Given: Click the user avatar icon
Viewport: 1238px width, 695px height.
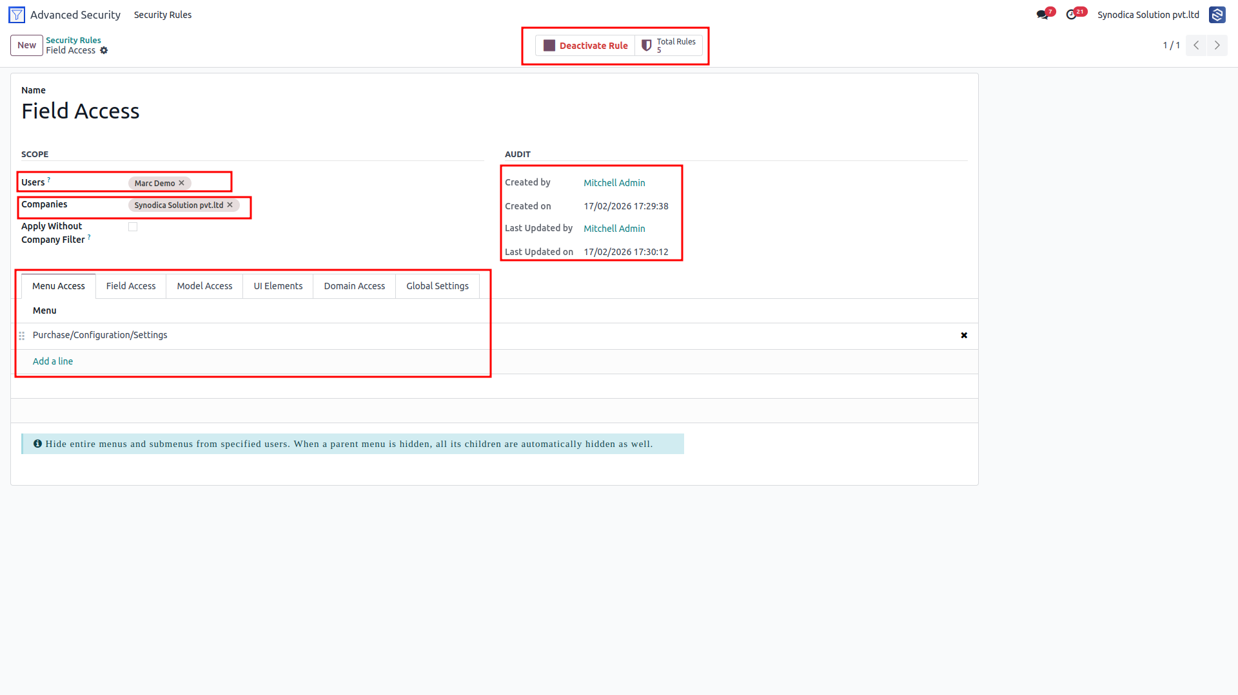Looking at the screenshot, I should 1217,15.
